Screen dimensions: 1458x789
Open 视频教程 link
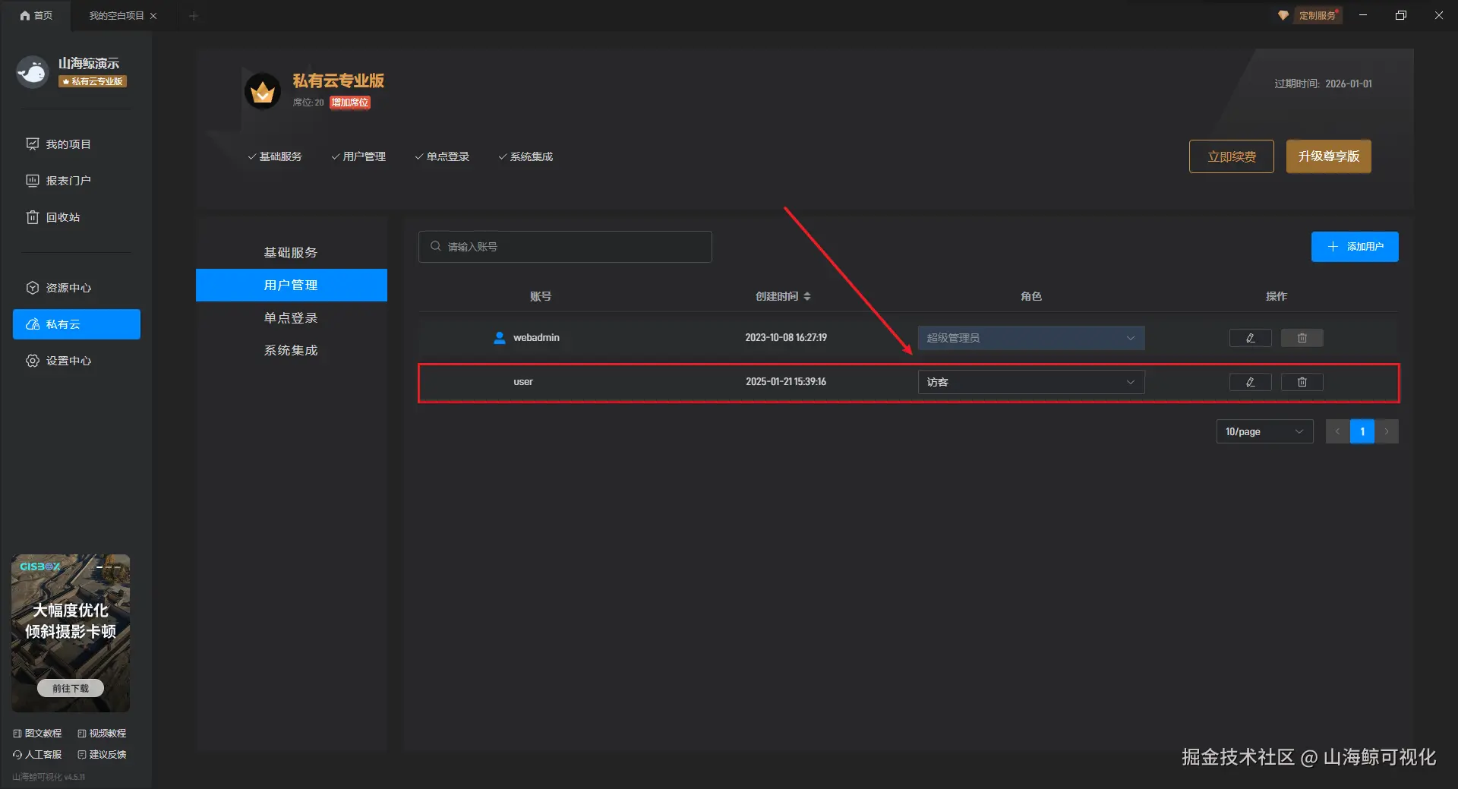pyautogui.click(x=102, y=734)
